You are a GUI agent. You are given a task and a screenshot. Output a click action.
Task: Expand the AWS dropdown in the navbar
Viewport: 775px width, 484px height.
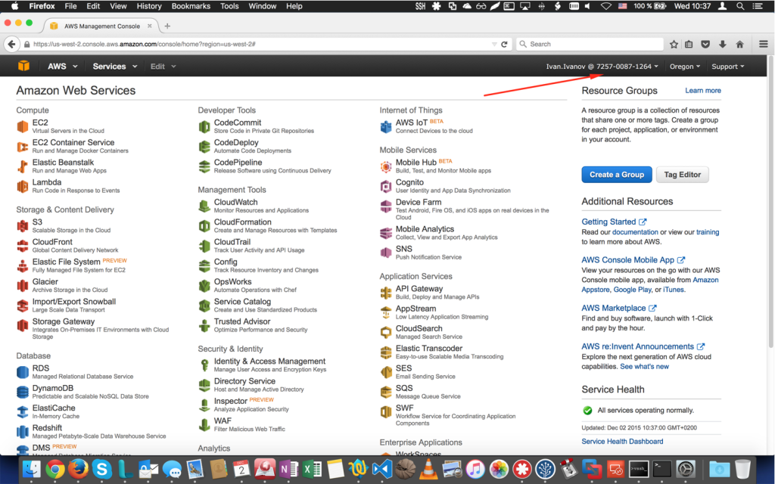(63, 67)
